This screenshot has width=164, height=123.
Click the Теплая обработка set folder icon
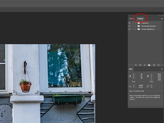139,29
